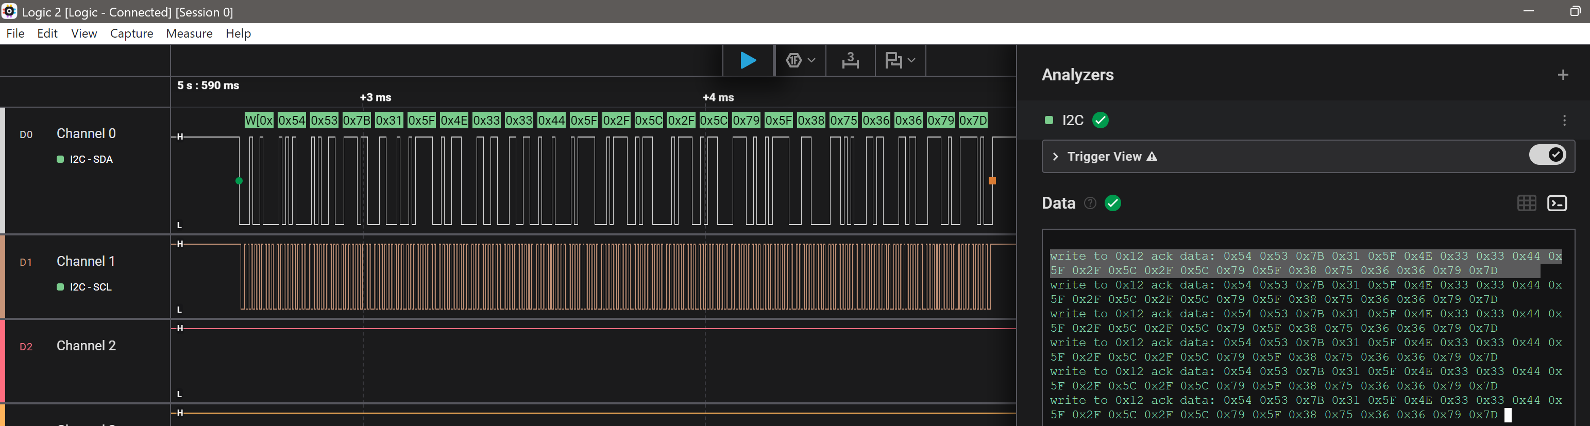The image size is (1590, 426).
Task: Open the I2C analyzer three-dot menu
Action: pyautogui.click(x=1563, y=121)
